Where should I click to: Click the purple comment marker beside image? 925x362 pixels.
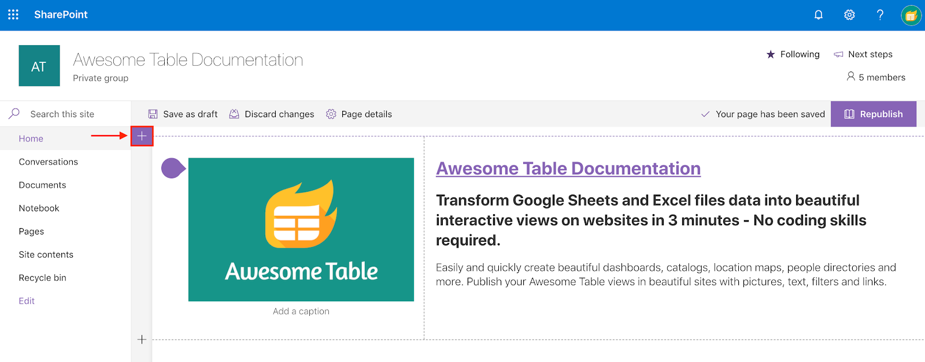click(x=173, y=168)
